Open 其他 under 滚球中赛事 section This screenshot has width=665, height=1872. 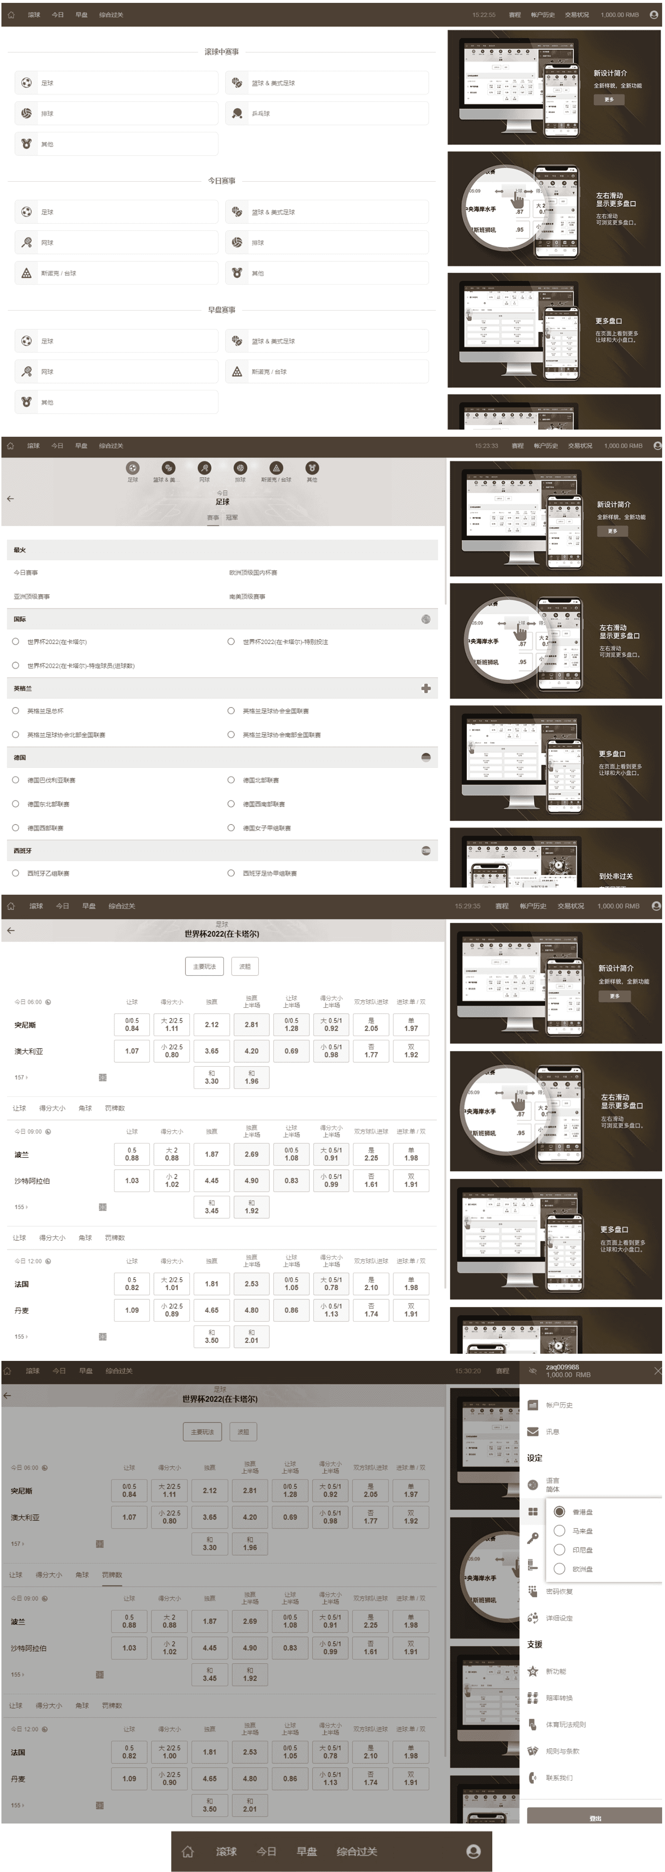click(116, 144)
